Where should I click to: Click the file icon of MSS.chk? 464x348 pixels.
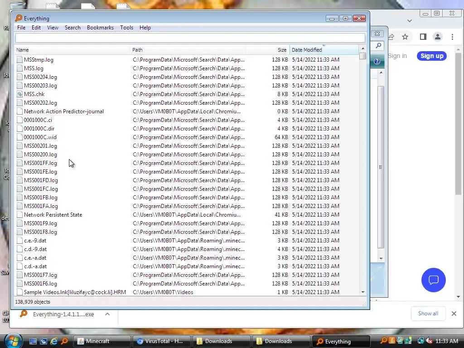[x=19, y=94]
